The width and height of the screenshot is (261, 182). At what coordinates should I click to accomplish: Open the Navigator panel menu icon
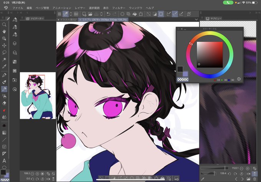point(22,18)
